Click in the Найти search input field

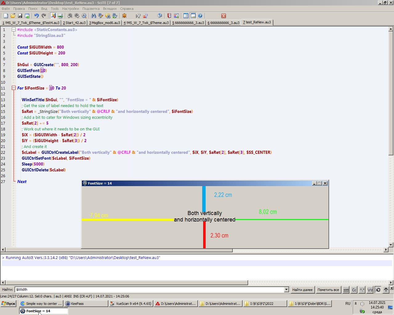(150, 289)
